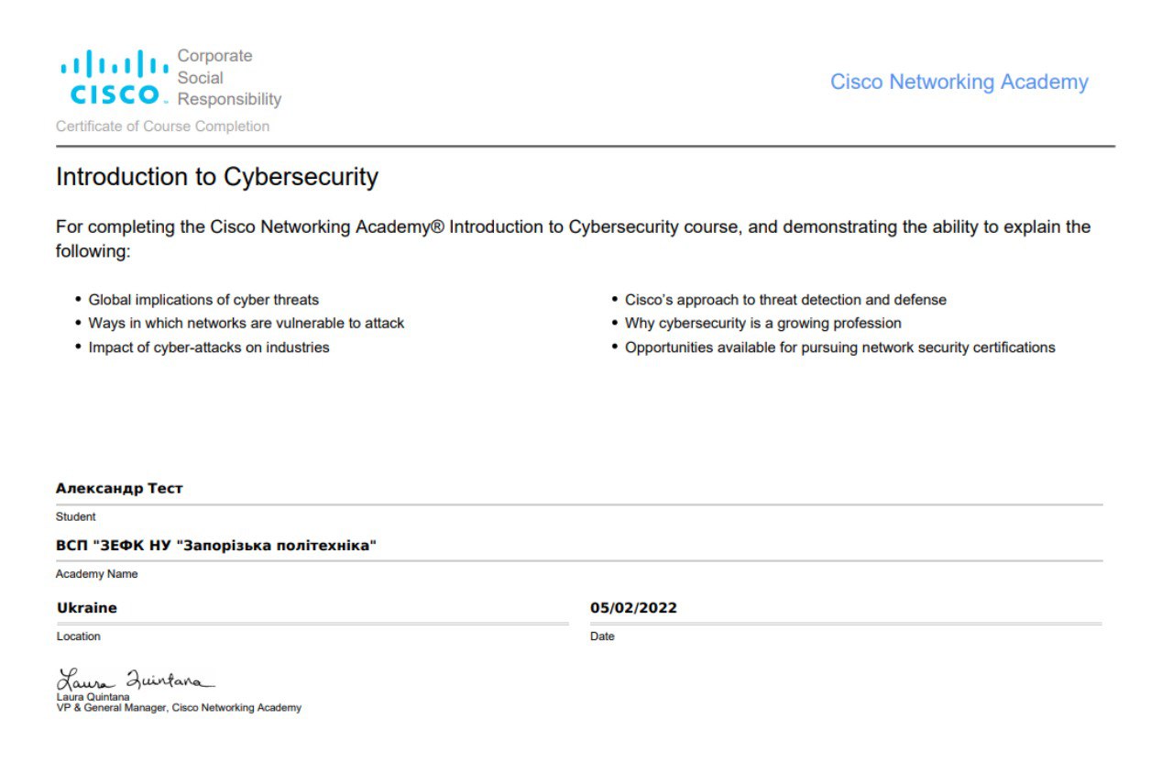Screen dimensions: 1173x763
Task: Click the Certificate of Course Completion label
Action: coord(163,127)
